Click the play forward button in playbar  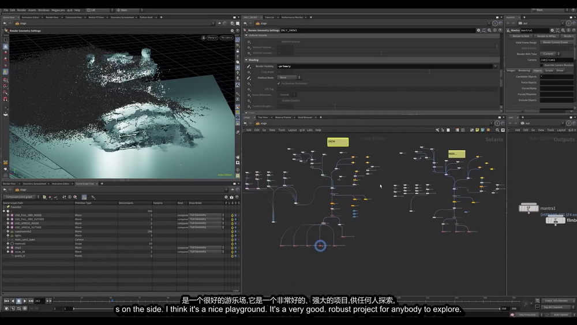point(25,301)
